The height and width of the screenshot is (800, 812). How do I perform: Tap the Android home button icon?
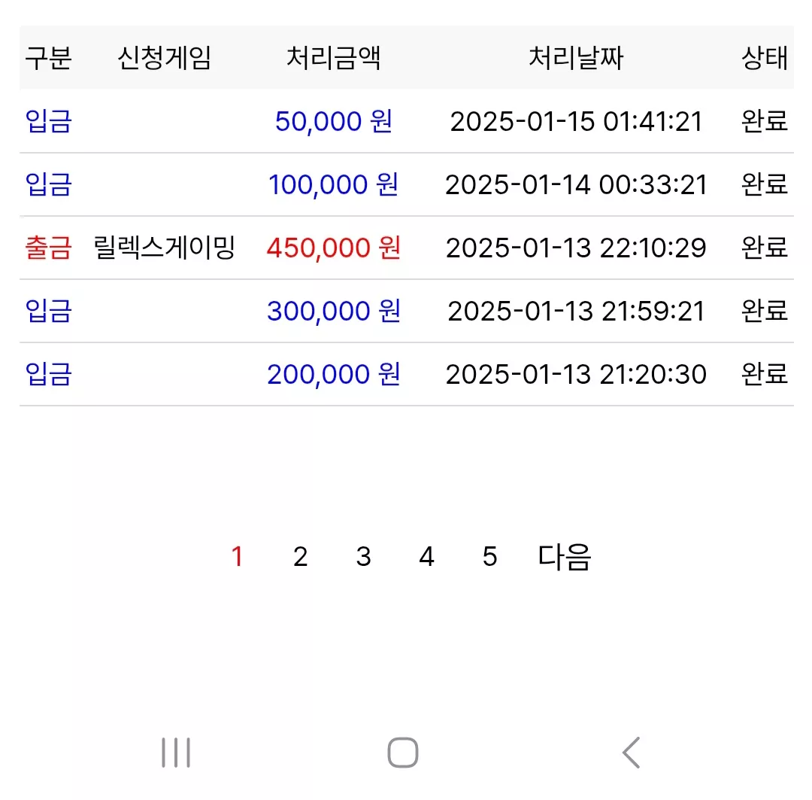point(403,753)
